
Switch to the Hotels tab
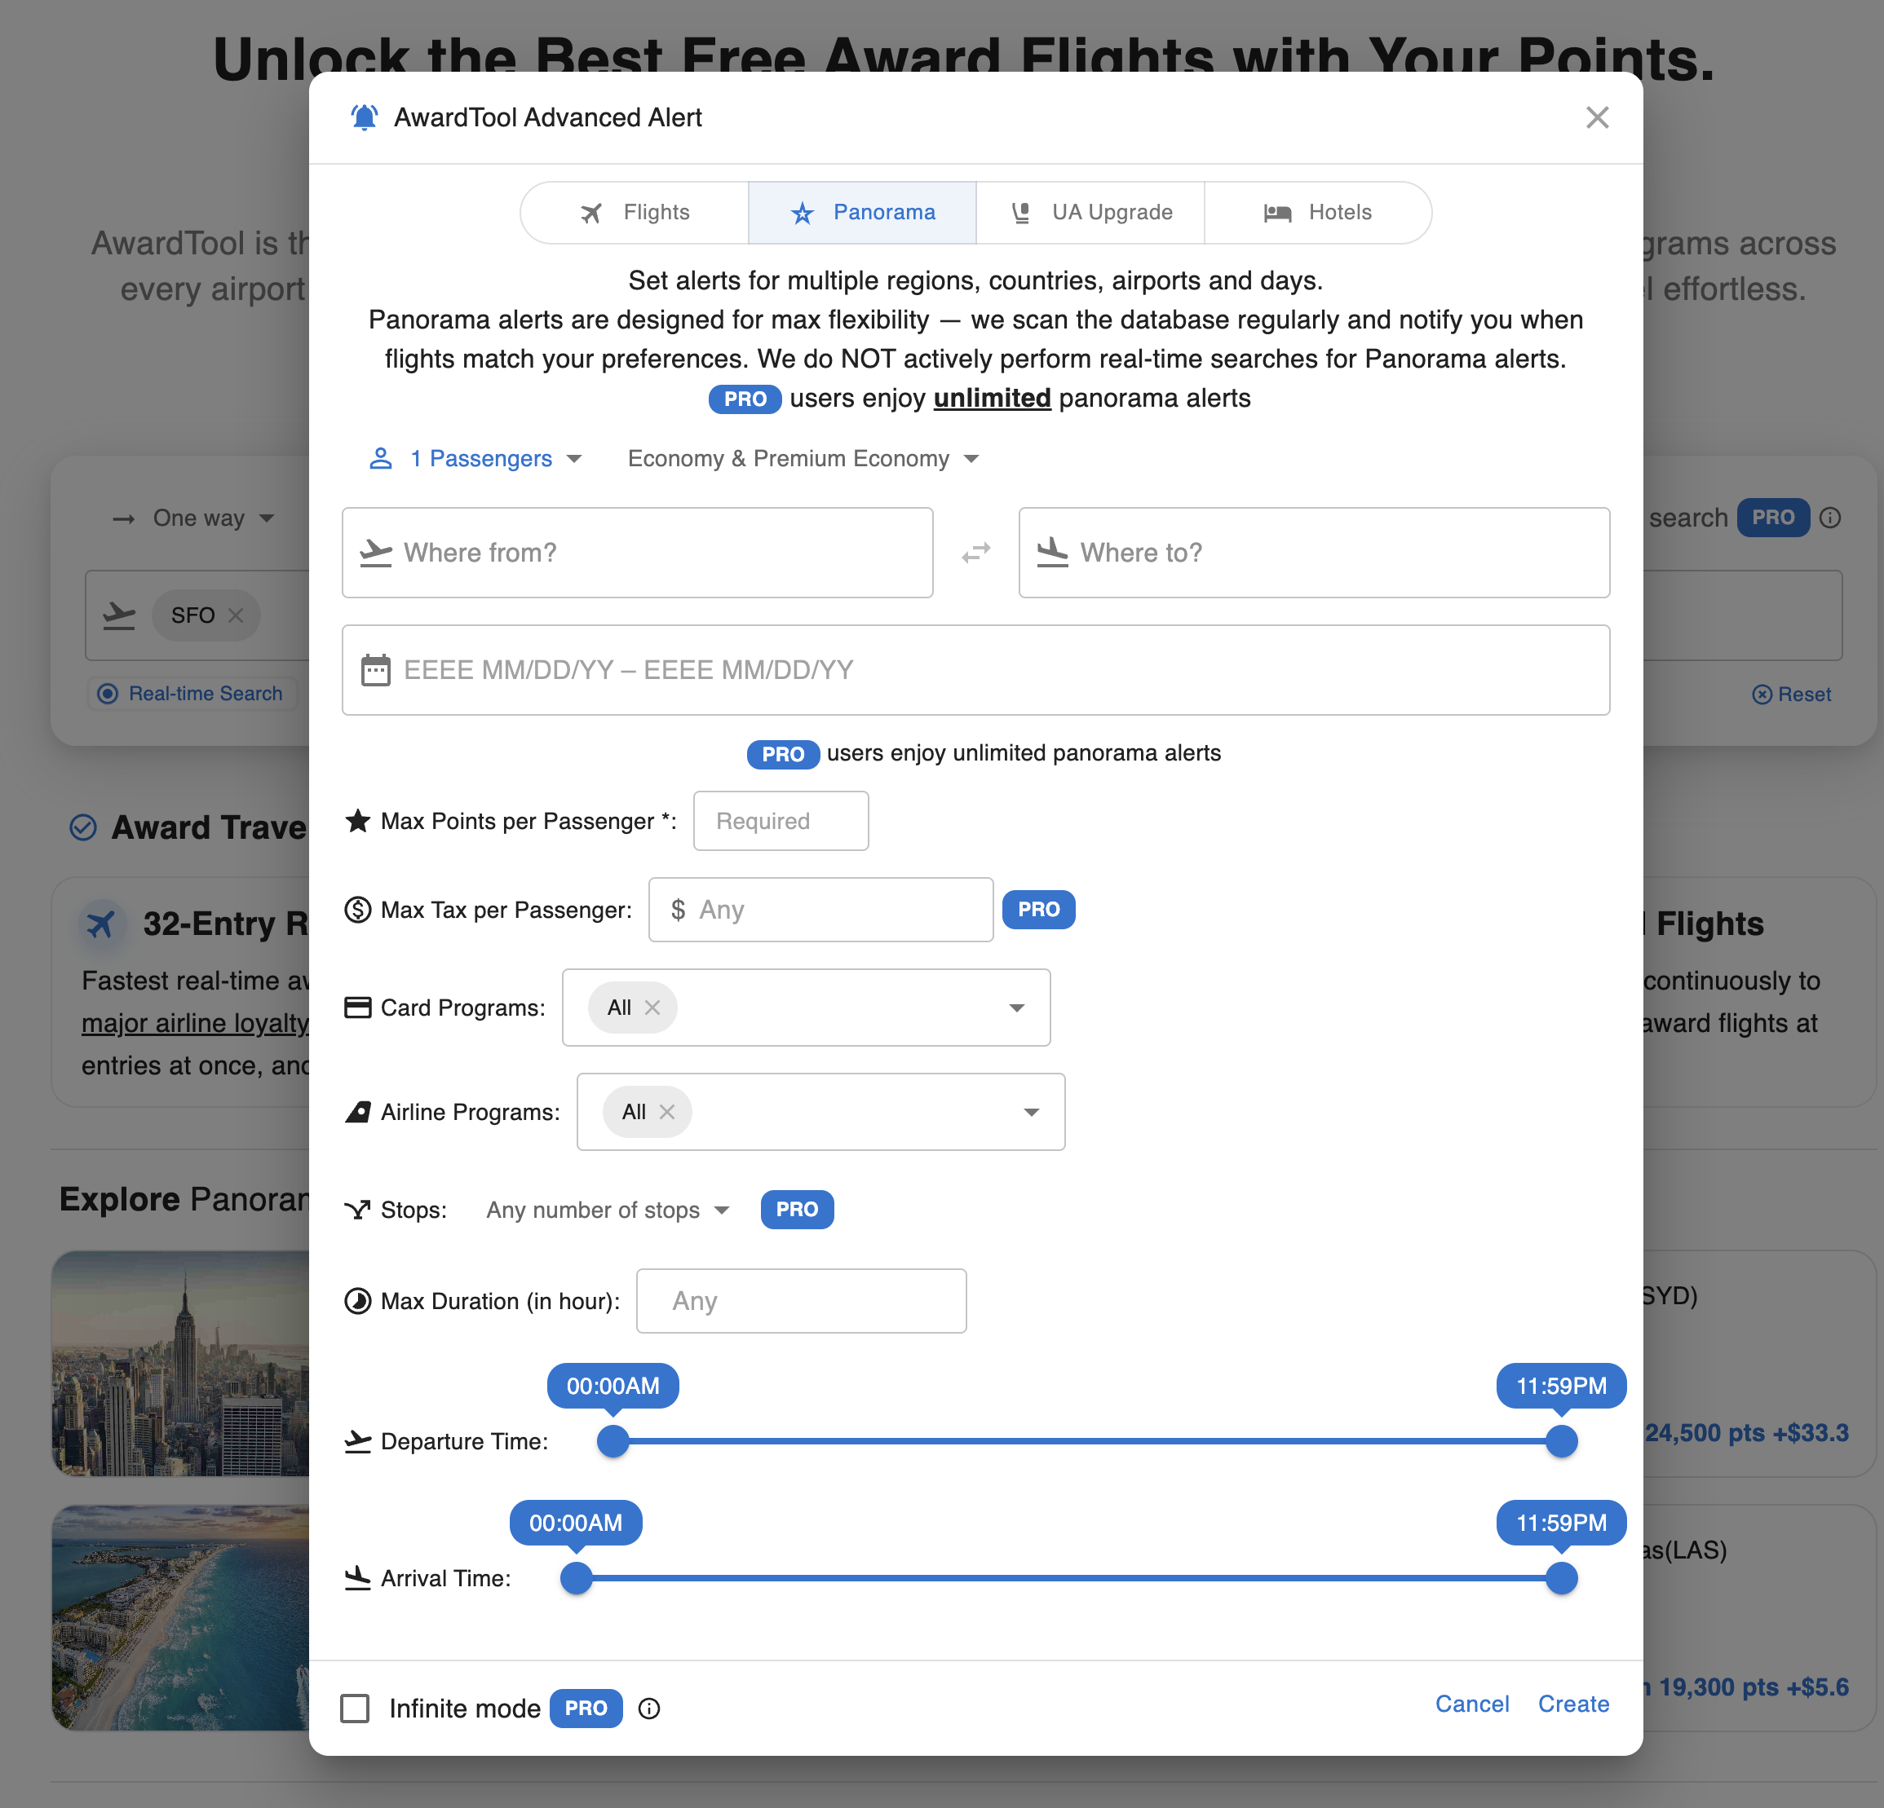(x=1318, y=212)
